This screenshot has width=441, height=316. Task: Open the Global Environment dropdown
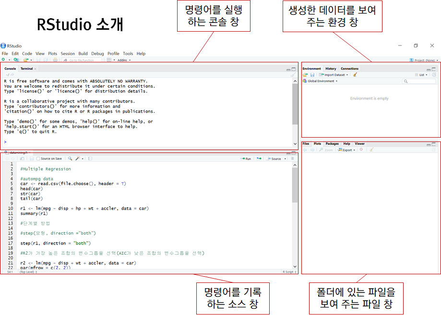[x=320, y=81]
